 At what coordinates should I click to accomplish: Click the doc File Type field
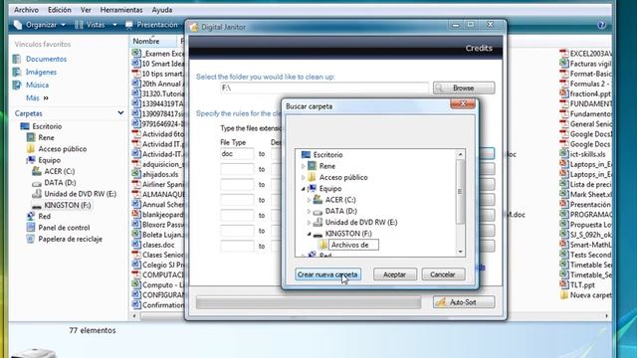[237, 154]
